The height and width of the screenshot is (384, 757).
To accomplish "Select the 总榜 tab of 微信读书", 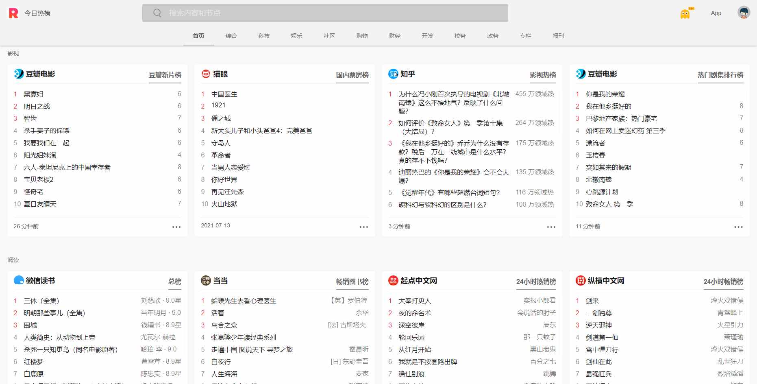I will pos(175,281).
